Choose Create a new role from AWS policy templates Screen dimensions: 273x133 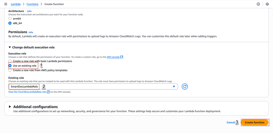pyautogui.click(x=10, y=70)
